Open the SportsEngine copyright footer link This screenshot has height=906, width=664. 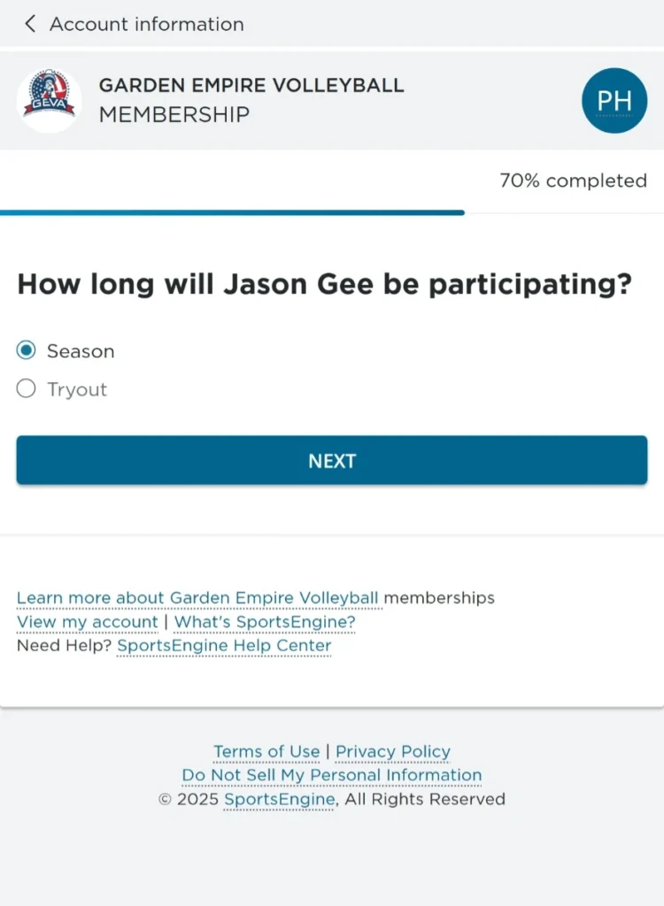pos(279,800)
